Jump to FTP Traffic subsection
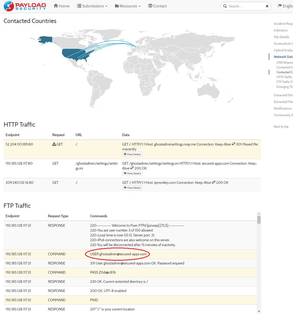This screenshot has width=293, height=316. [x=285, y=82]
